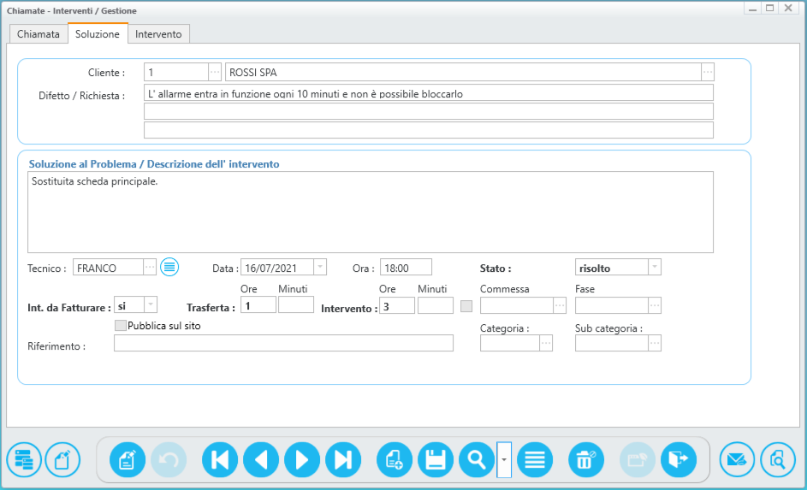Screen dimensions: 807x490
Task: Click the Commessa input field
Action: click(x=517, y=305)
